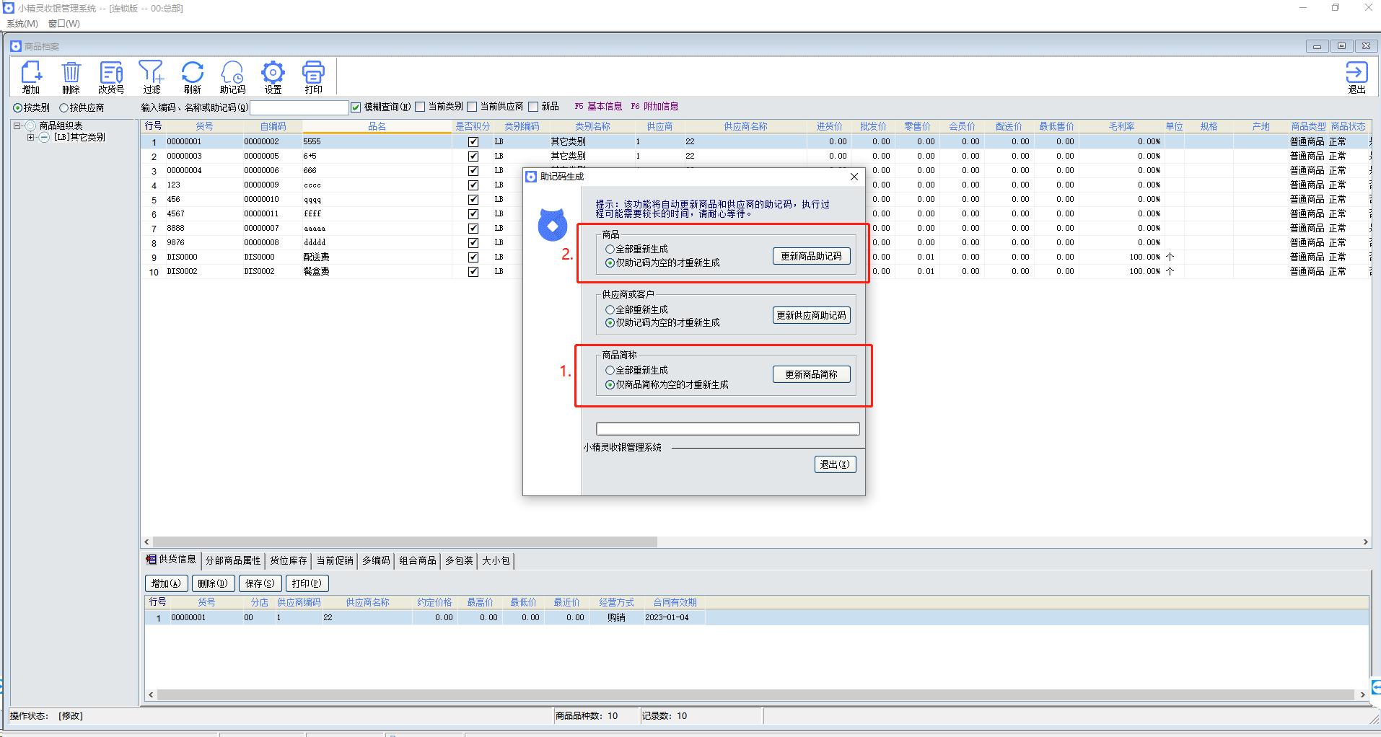
Task: Close the 助记码生成 dialog with X
Action: point(854,177)
